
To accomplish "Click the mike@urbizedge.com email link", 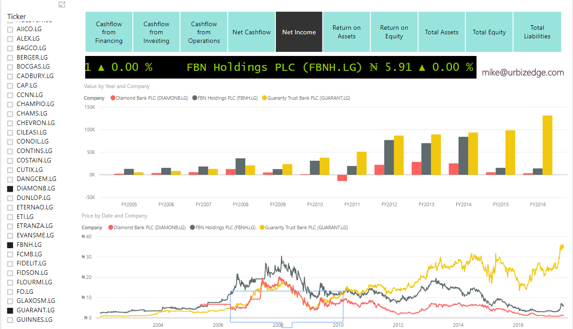I will [523, 72].
